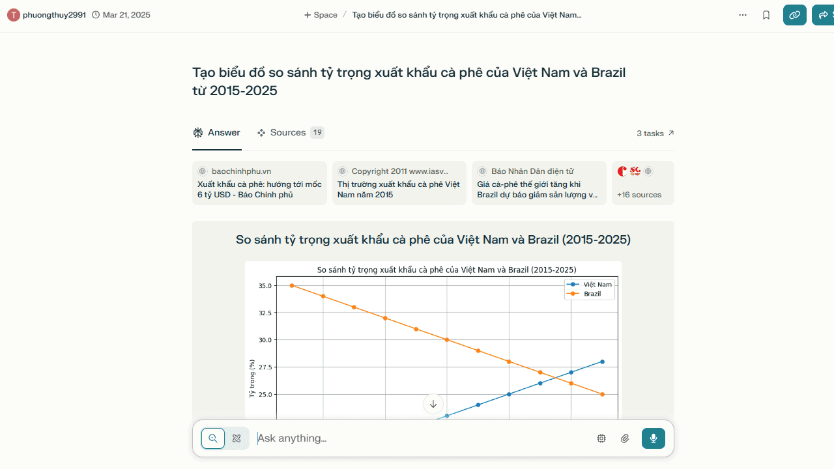Image resolution: width=834 pixels, height=469 pixels.
Task: Open the focus selector icon in input bar
Action: click(x=601, y=438)
